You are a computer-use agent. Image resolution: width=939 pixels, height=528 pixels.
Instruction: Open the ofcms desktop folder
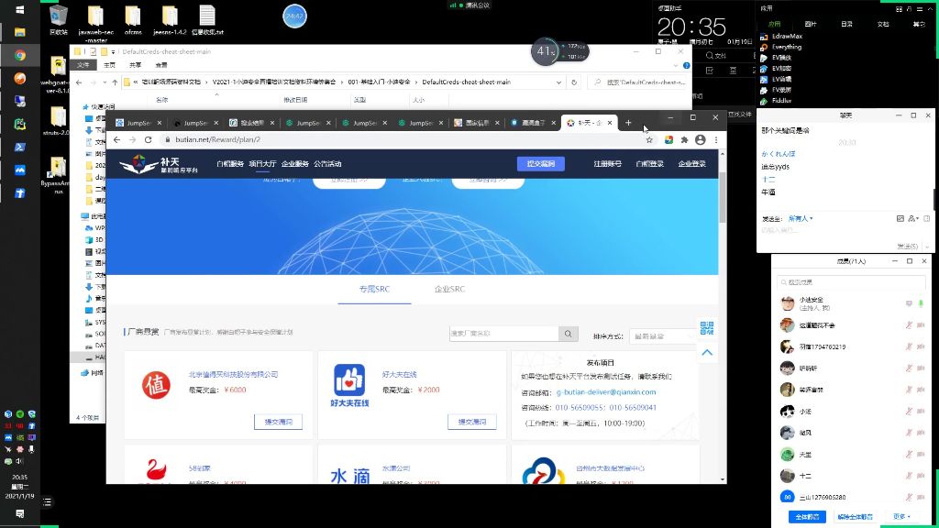[x=133, y=20]
